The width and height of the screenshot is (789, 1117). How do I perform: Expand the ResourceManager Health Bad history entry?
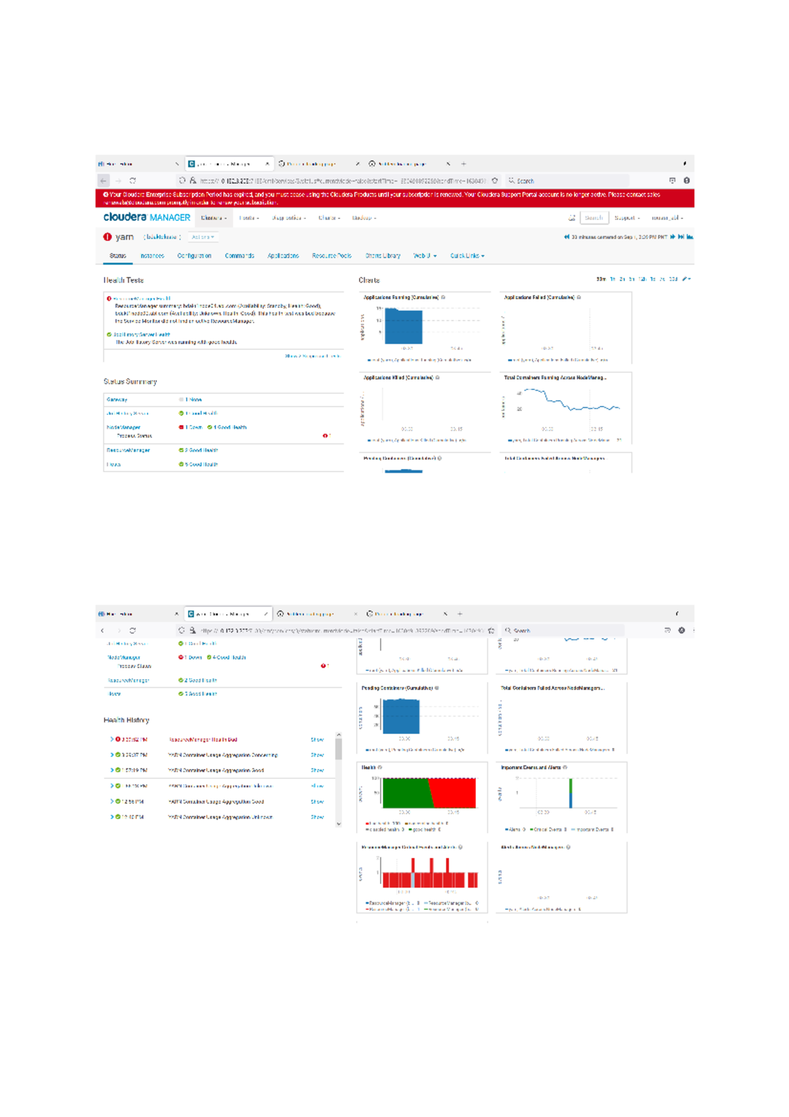pos(112,739)
